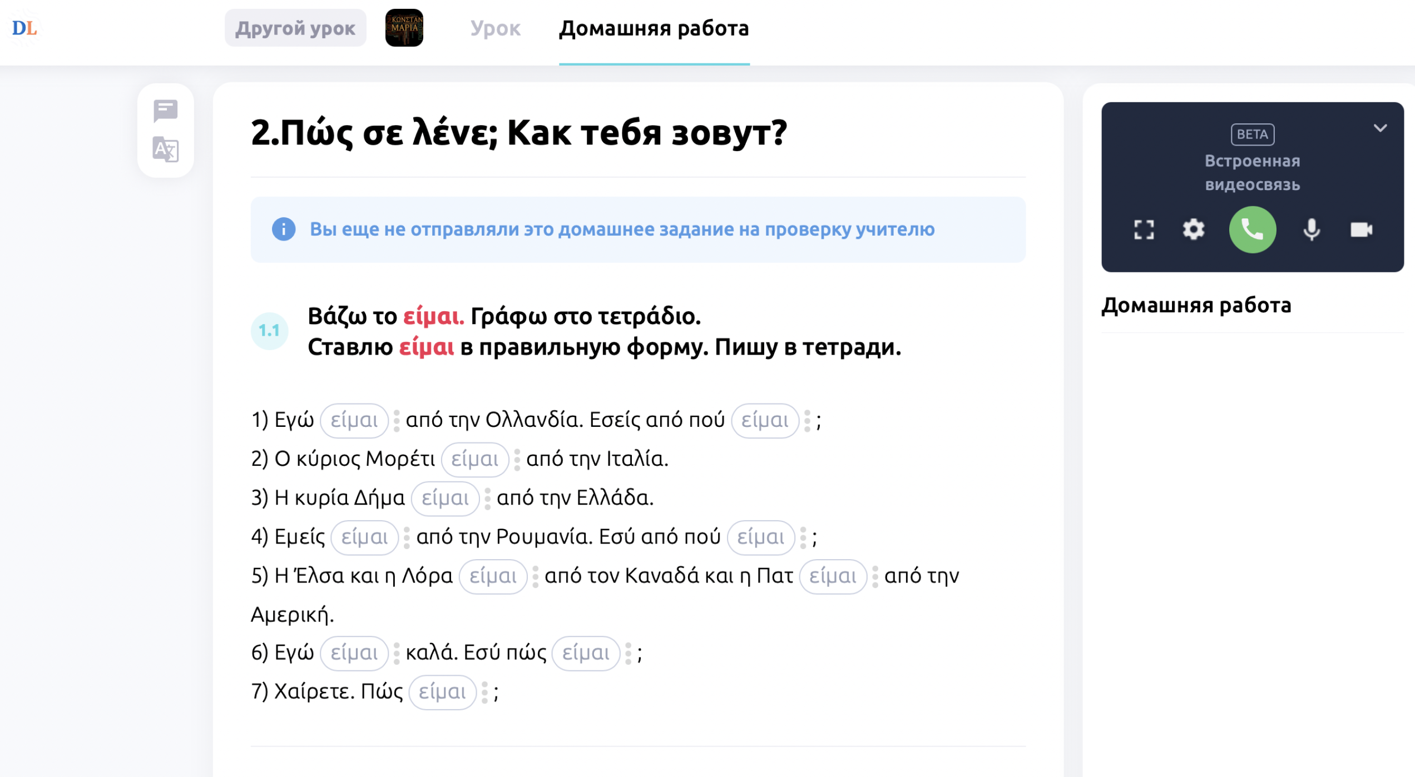Open the chat comments icon in sidebar
1415x777 pixels.
(x=165, y=111)
